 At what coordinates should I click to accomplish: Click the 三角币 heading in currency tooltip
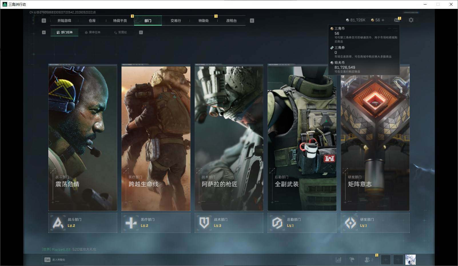click(x=339, y=29)
